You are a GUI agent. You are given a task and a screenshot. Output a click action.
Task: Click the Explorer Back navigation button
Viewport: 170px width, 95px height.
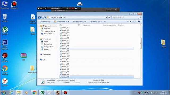[x=40, y=17]
